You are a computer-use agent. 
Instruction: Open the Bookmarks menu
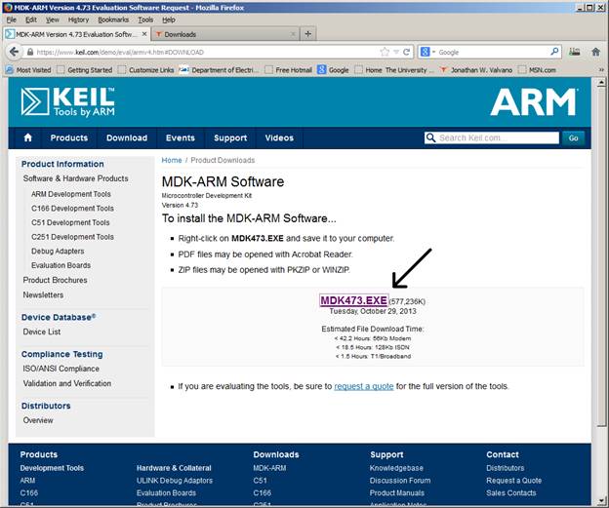(x=113, y=20)
